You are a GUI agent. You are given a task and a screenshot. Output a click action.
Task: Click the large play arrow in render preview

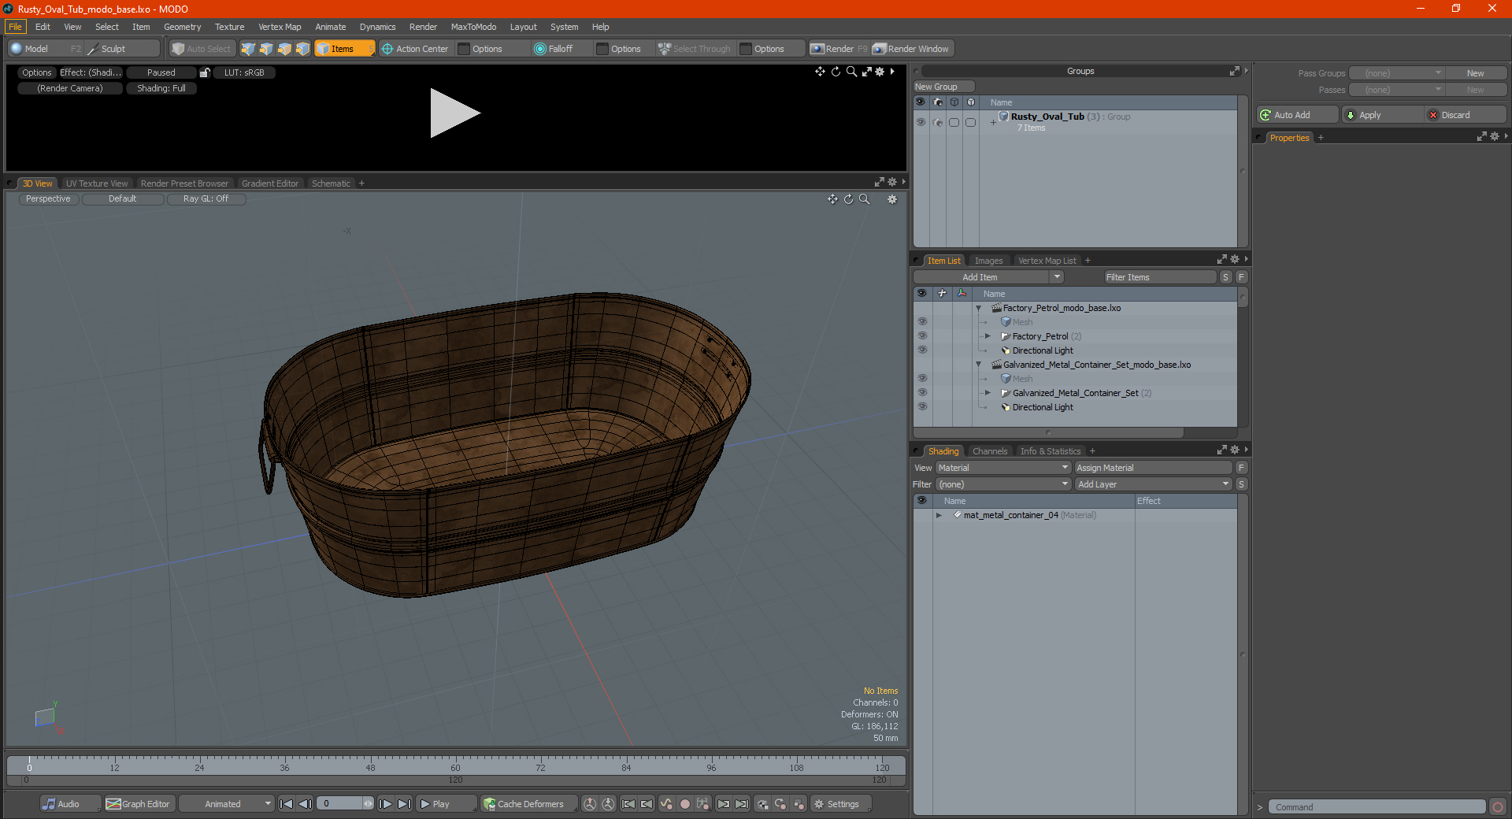click(454, 113)
